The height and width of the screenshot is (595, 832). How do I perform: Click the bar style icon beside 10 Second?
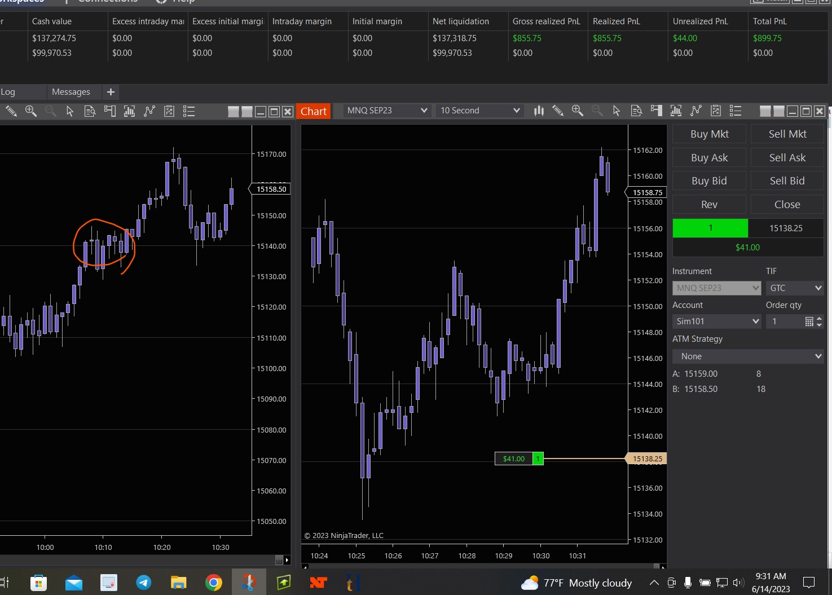539,111
